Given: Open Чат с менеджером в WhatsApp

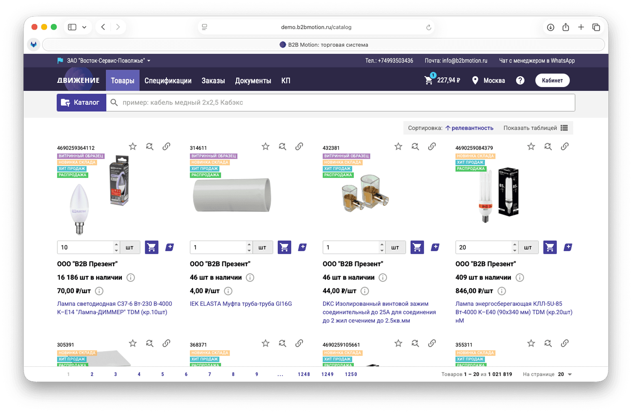Looking at the screenshot, I should 537,61.
